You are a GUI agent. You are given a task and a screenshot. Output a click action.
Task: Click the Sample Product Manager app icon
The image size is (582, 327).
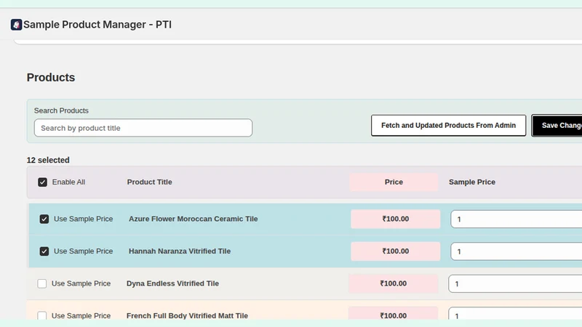coord(16,25)
